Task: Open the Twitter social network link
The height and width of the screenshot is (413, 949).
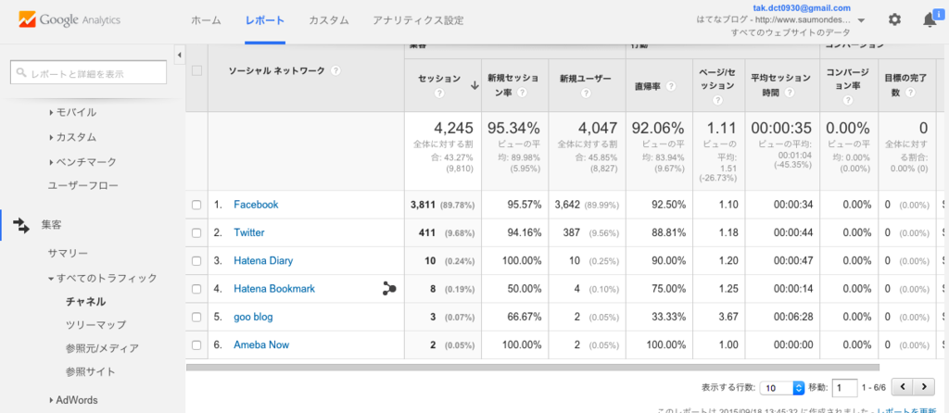Action: click(x=248, y=232)
